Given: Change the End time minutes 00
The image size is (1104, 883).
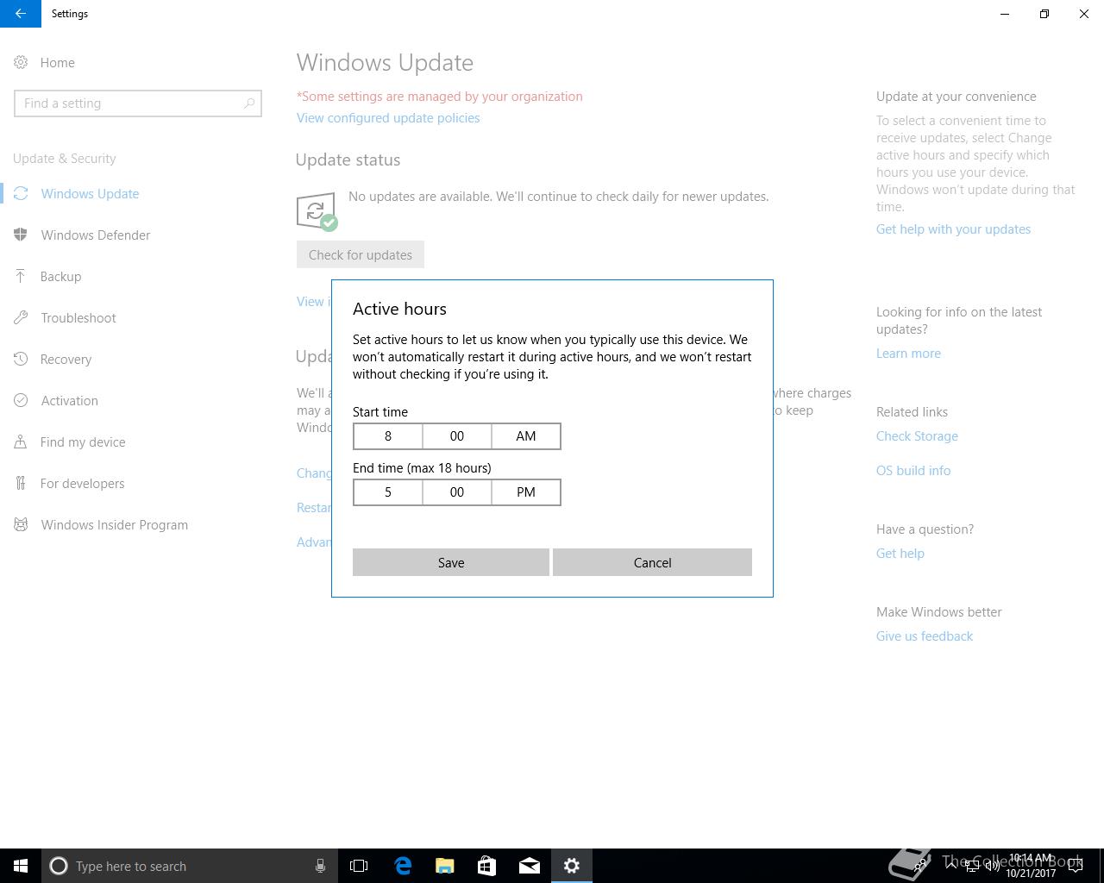Looking at the screenshot, I should point(457,492).
